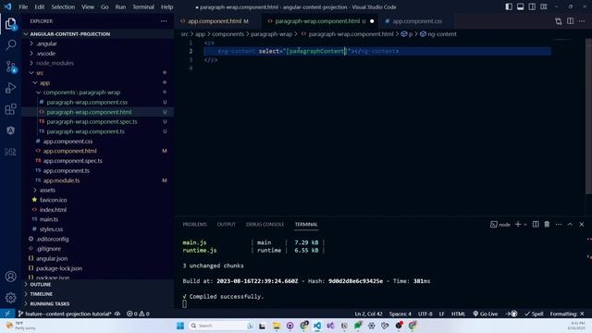
Task: Split the terminal
Action: pos(536,224)
